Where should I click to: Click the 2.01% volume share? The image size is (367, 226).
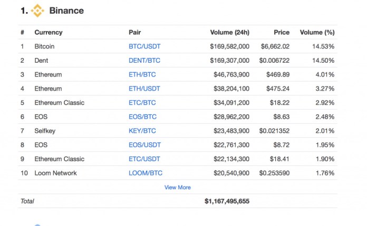click(325, 131)
